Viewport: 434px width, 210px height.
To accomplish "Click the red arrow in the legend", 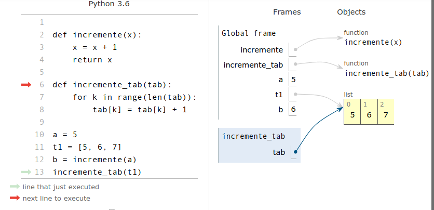I will pyautogui.click(x=15, y=198).
